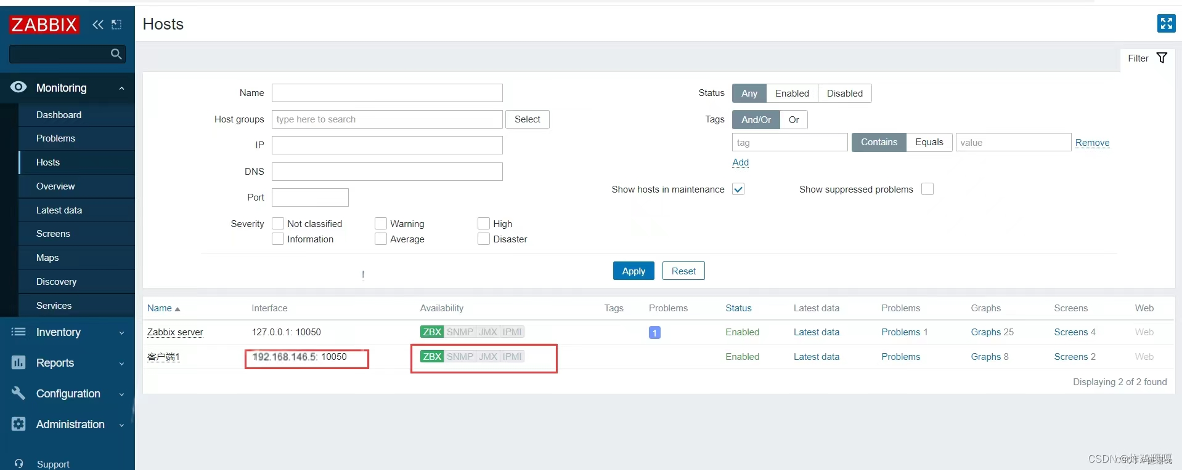
Task: Check the High severity box
Action: click(484, 223)
